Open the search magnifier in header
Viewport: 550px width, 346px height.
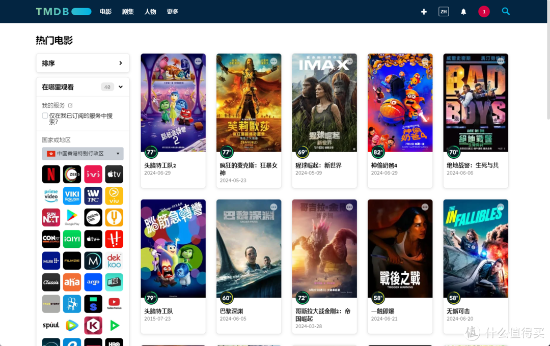[506, 11]
